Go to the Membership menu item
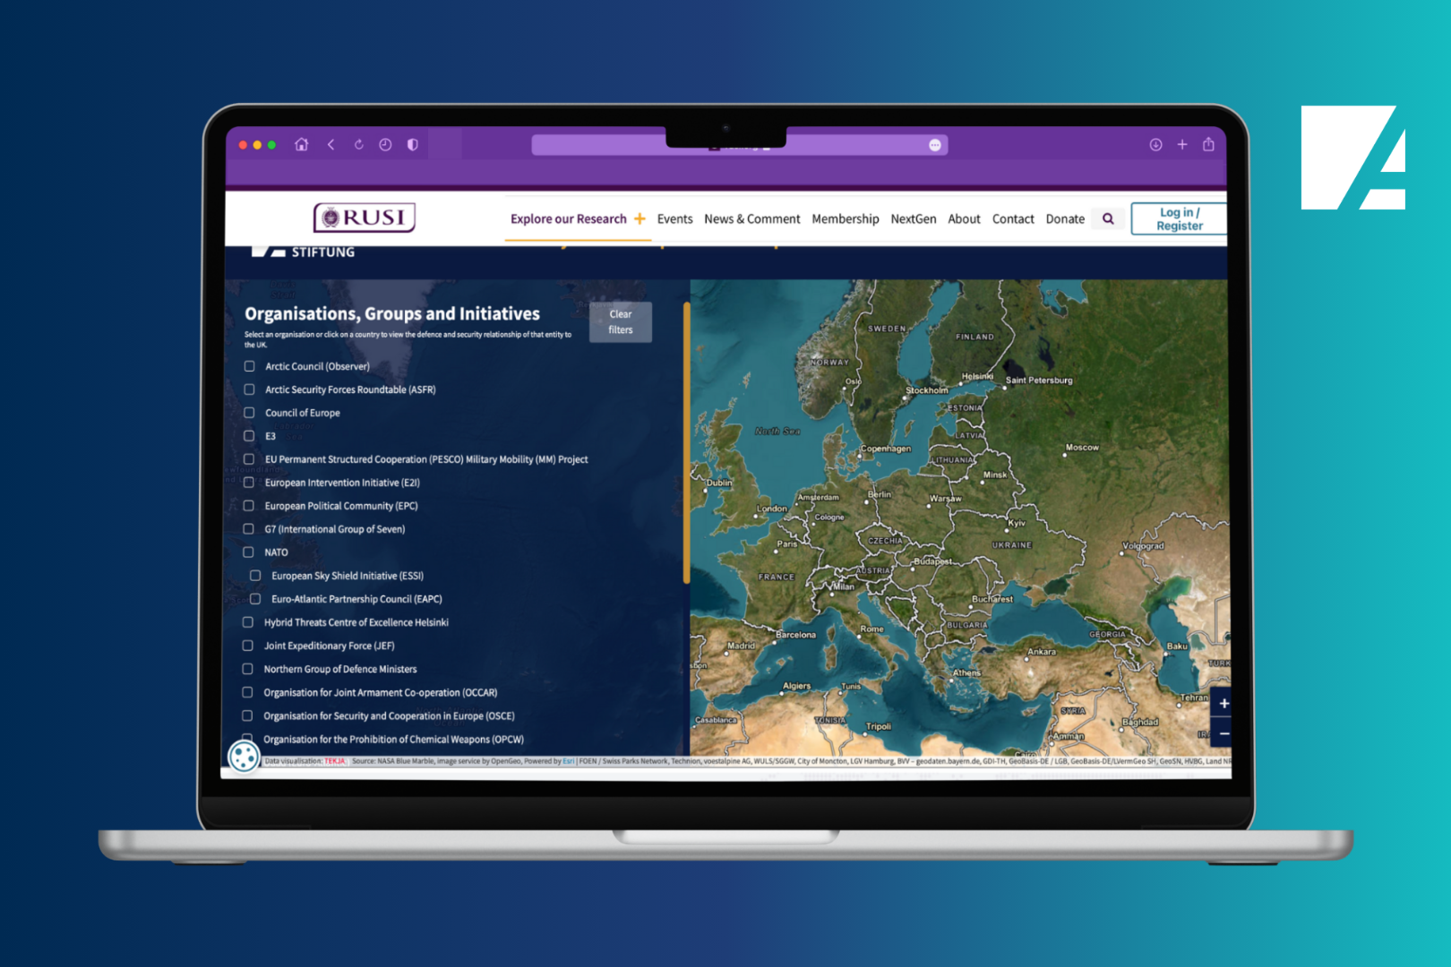The width and height of the screenshot is (1451, 967). click(845, 218)
